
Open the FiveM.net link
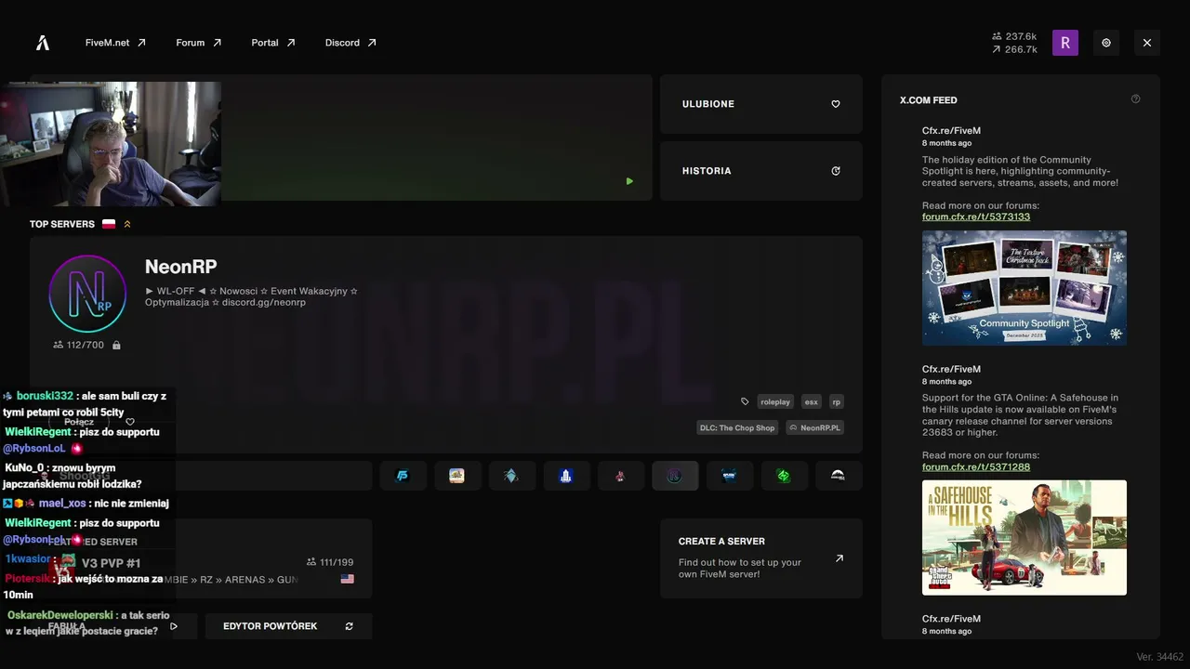pyautogui.click(x=115, y=43)
